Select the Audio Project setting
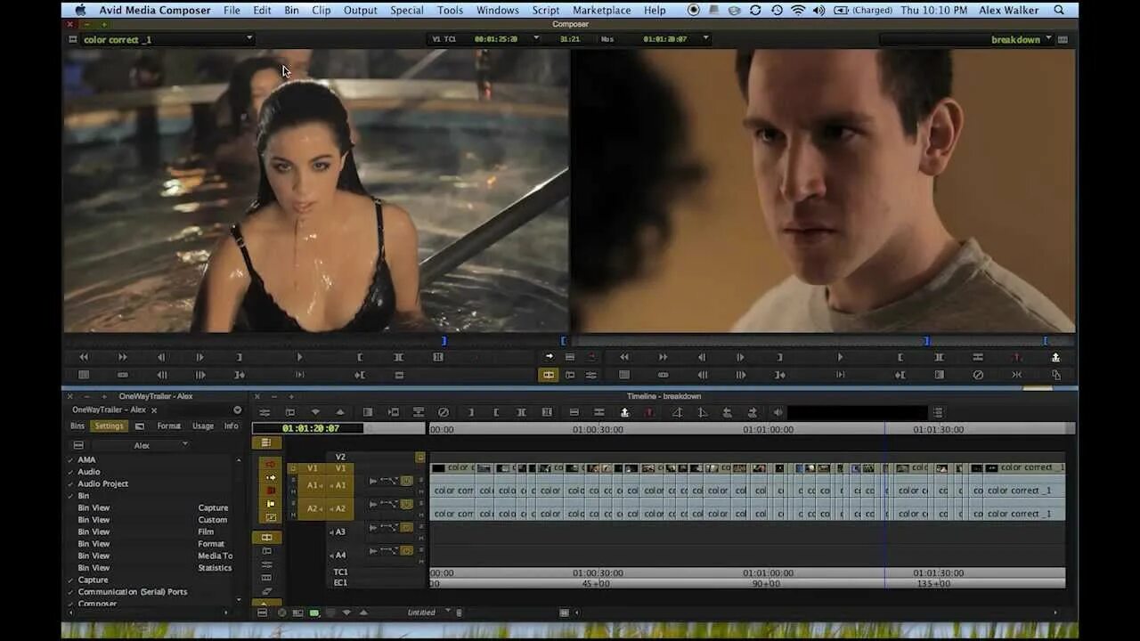Viewport: 1140px width, 641px height. tap(103, 483)
